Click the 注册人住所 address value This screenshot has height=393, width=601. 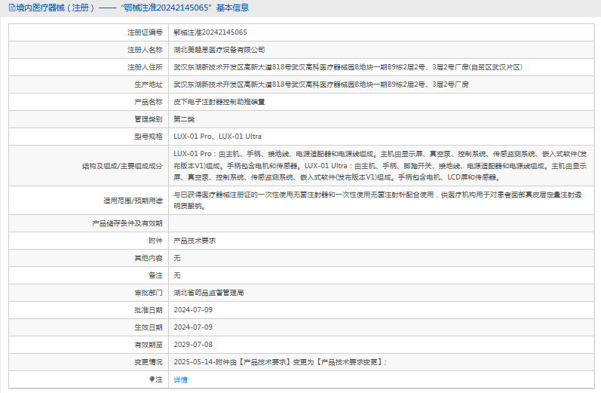tap(348, 67)
